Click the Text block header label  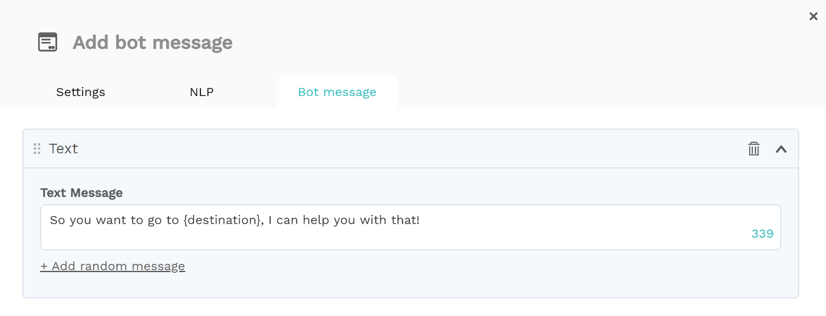click(x=64, y=149)
